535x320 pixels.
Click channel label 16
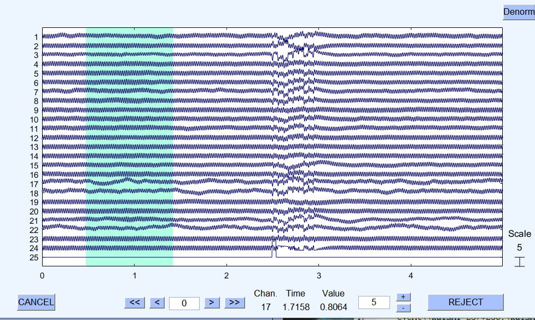34,174
